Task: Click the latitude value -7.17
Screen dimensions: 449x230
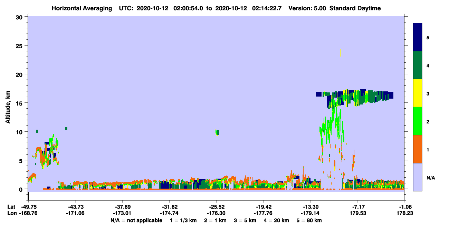Action: [357, 207]
